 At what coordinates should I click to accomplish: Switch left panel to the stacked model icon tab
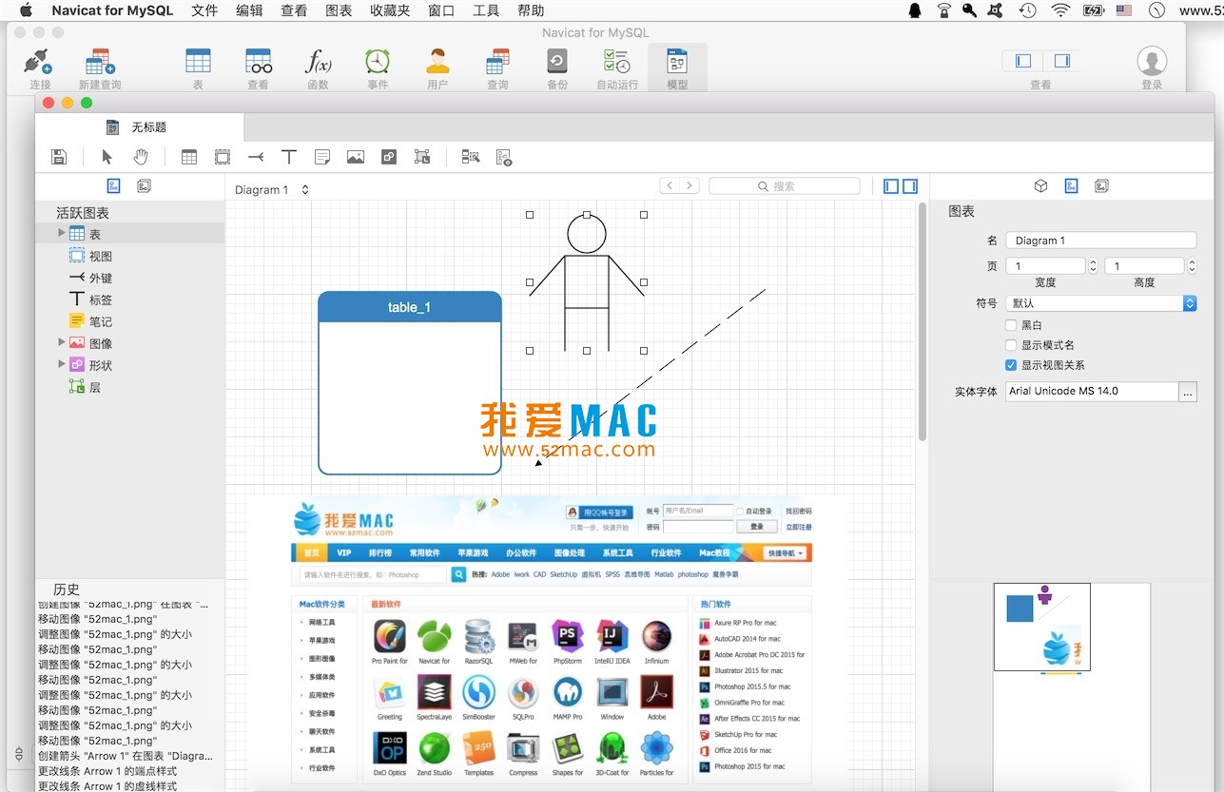coord(144,186)
